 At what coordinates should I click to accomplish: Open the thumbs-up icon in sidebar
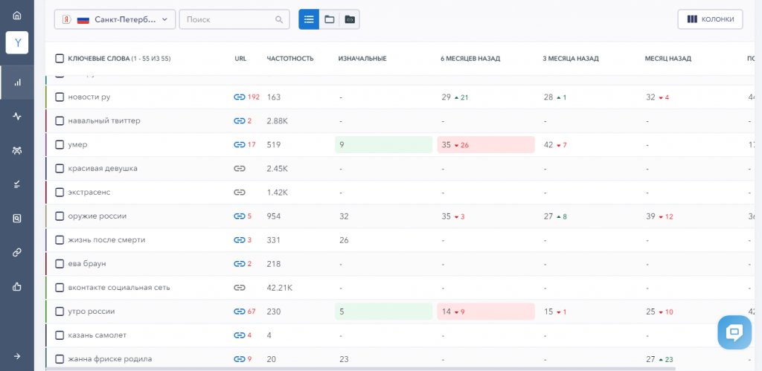pos(17,286)
